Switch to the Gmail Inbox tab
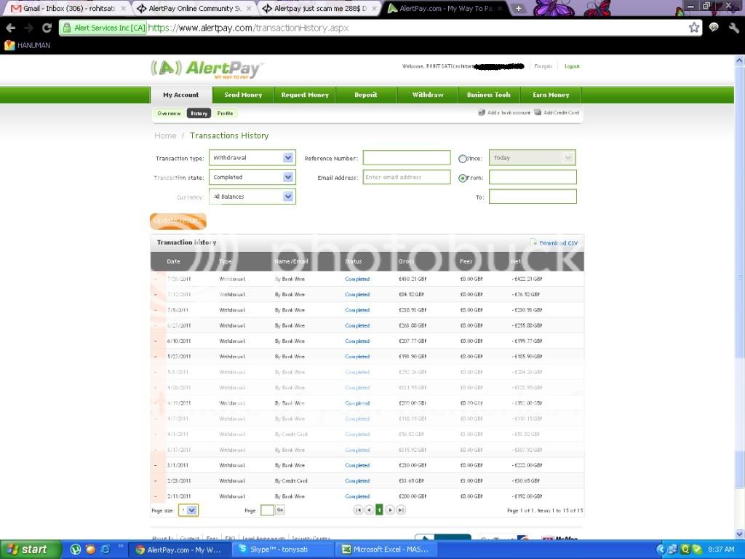The height and width of the screenshot is (559, 745). click(69, 9)
